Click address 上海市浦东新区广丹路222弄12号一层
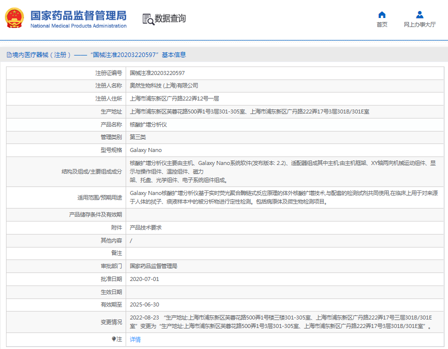The image size is (448, 349). coord(174,98)
